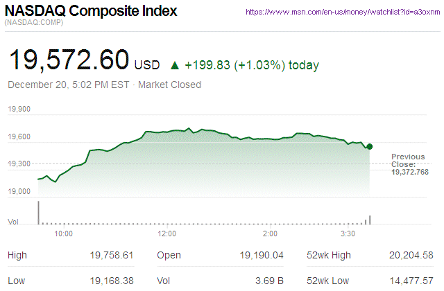This screenshot has width=444, height=291.
Task: Click the 19,900 y-axis gridline label
Action: point(19,109)
